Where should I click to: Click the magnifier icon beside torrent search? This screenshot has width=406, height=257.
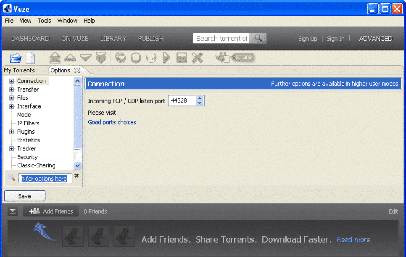click(x=258, y=38)
